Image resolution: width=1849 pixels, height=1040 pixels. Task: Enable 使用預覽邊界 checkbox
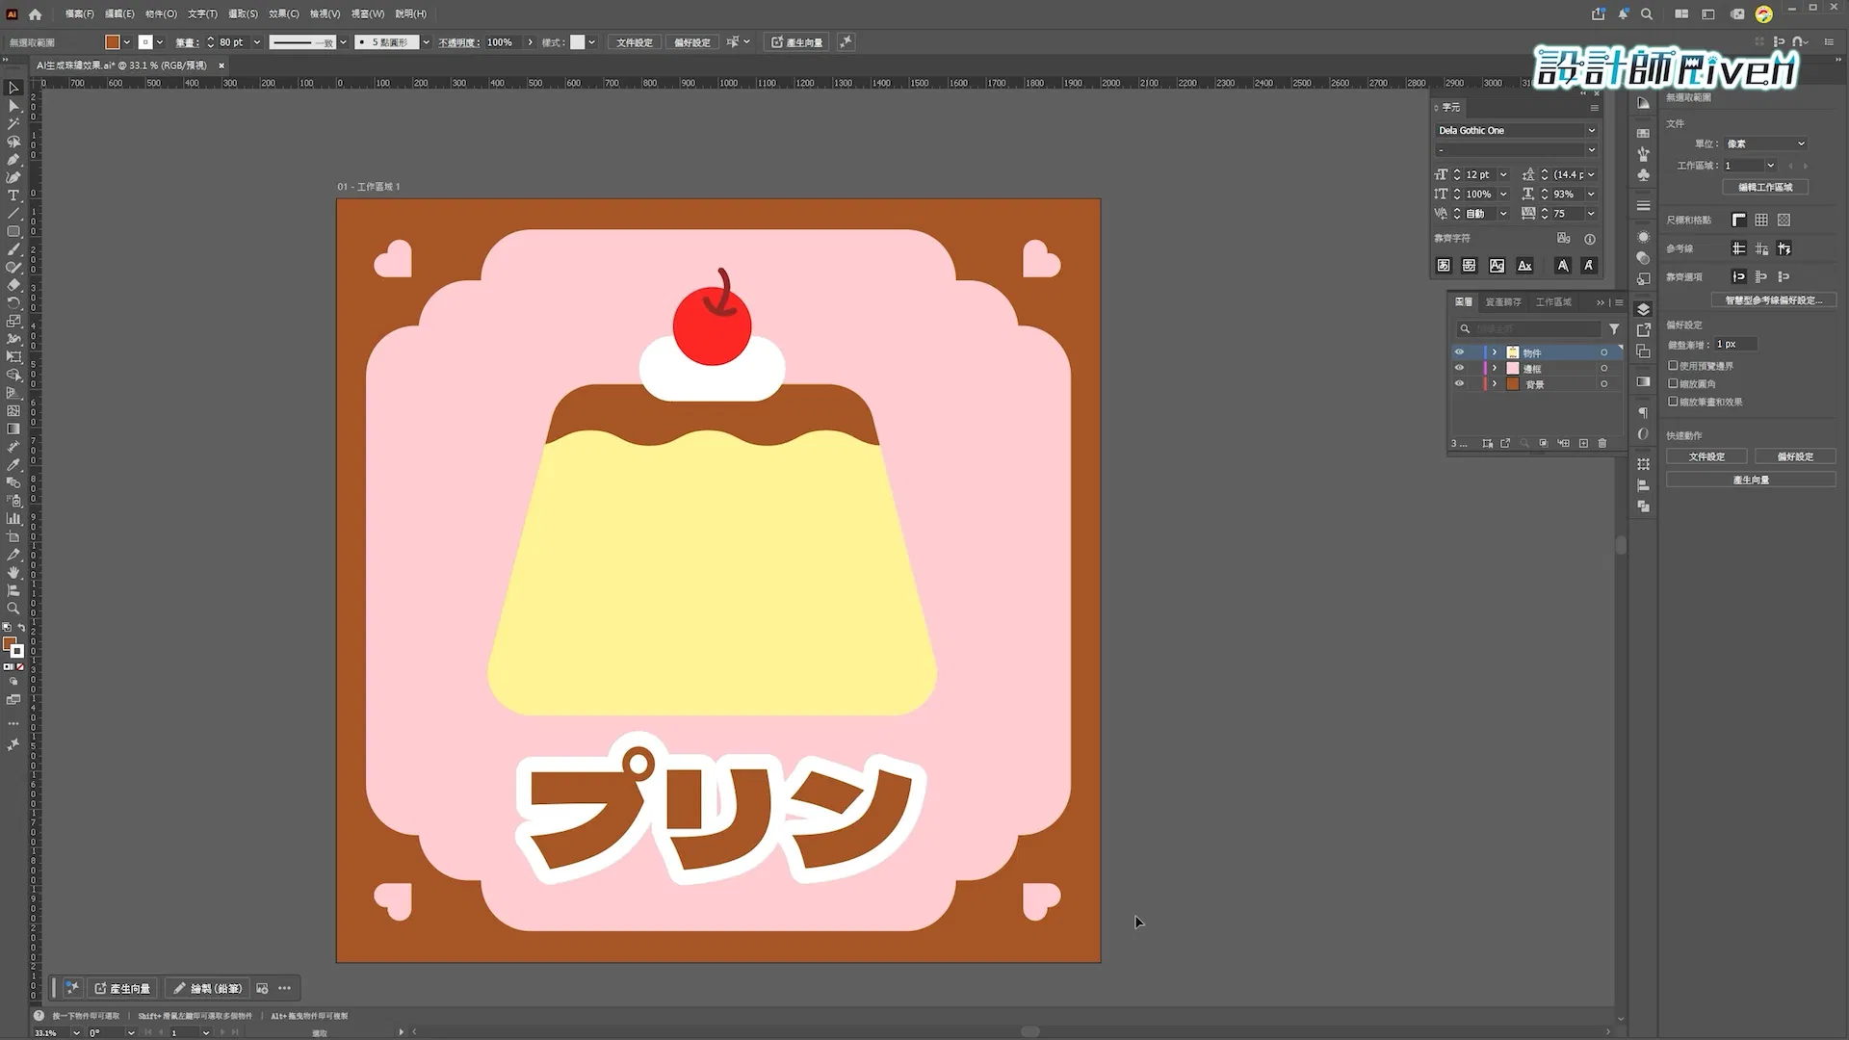pyautogui.click(x=1673, y=366)
